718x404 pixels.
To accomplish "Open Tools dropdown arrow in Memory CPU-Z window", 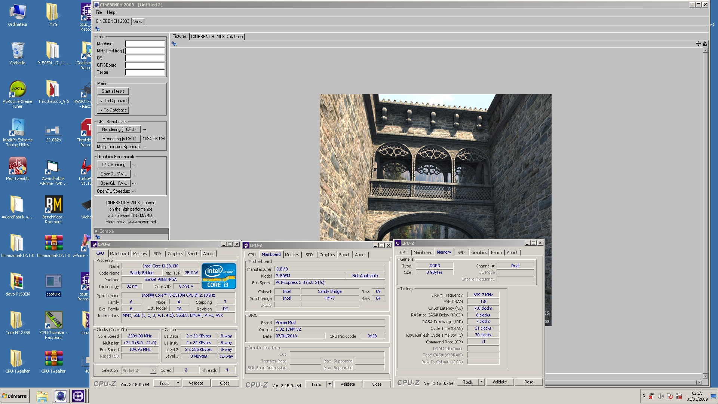I will tap(482, 382).
